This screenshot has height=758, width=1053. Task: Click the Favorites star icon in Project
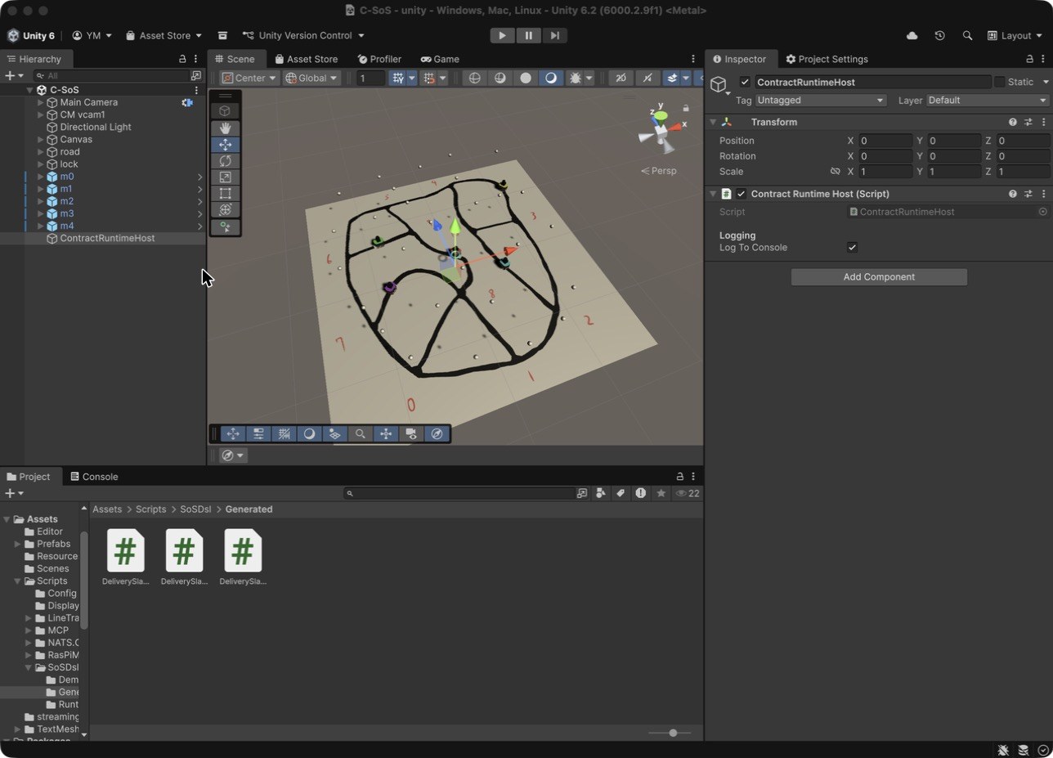(661, 493)
